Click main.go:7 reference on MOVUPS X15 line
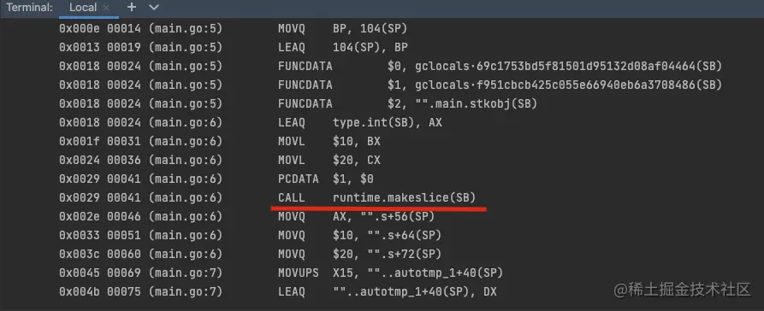This screenshot has height=311, width=764. 185,273
